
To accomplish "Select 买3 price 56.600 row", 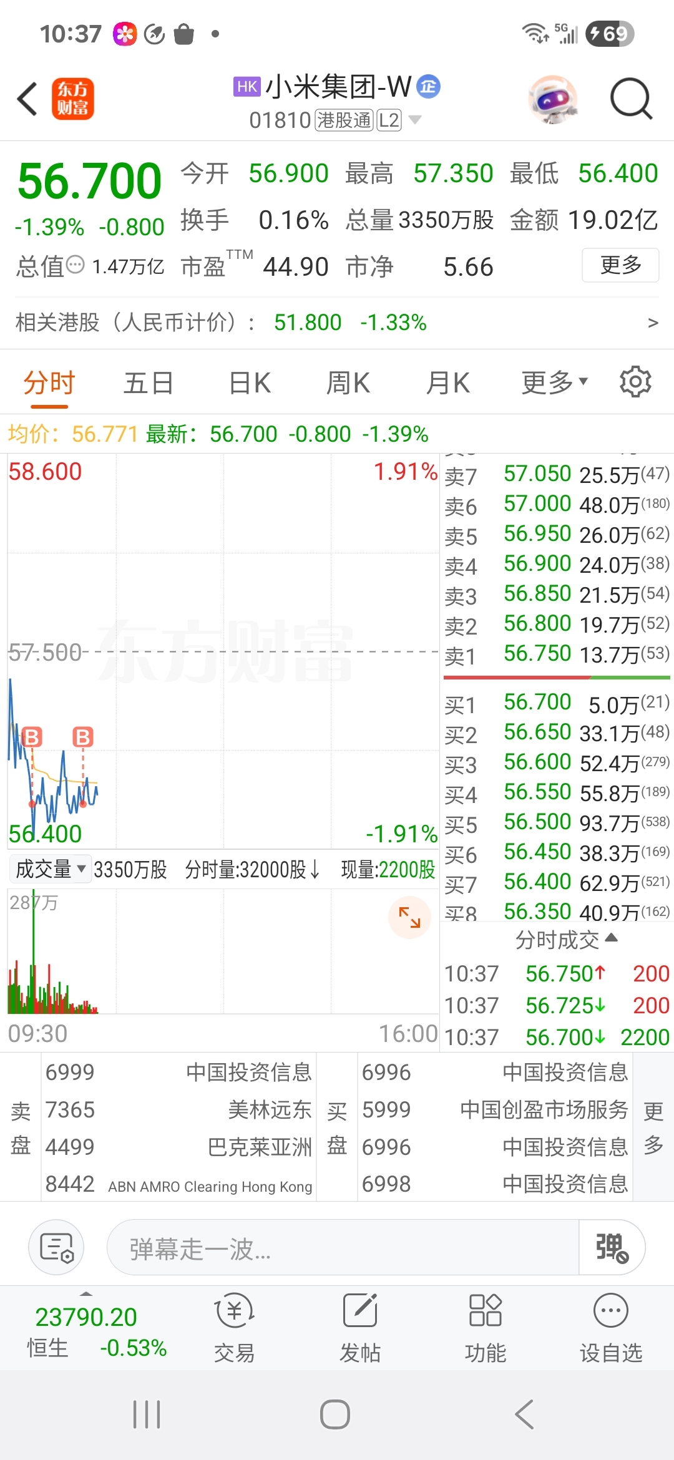I will [x=557, y=763].
